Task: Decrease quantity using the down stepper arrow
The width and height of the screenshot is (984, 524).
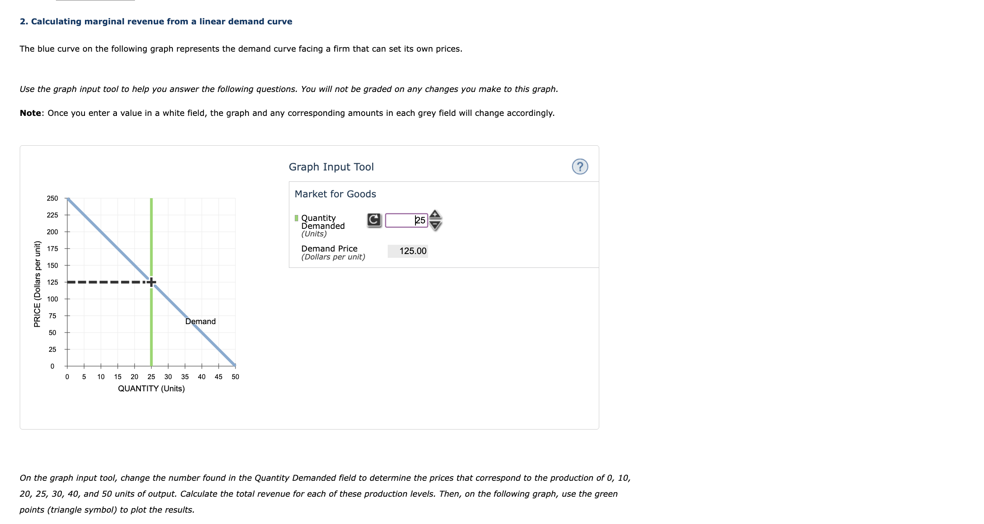Action: 435,224
